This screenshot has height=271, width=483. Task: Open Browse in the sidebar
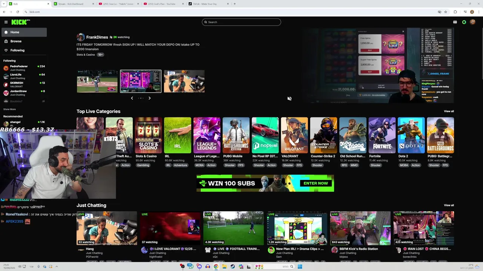coord(24,41)
